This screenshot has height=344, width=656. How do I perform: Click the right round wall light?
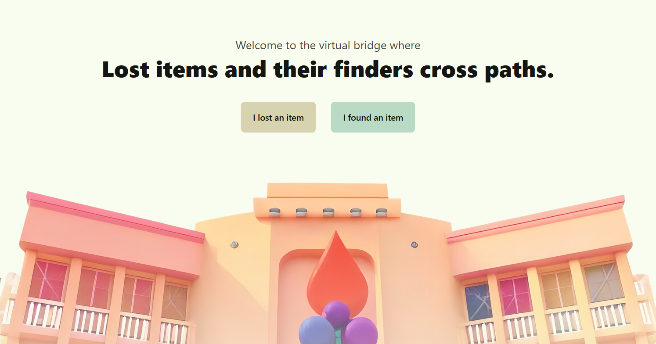click(x=415, y=244)
